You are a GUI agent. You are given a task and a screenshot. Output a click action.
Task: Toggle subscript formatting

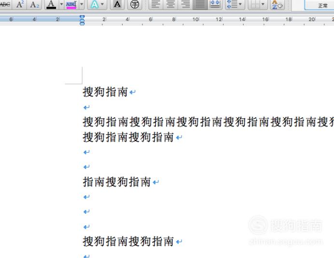(34, 4)
